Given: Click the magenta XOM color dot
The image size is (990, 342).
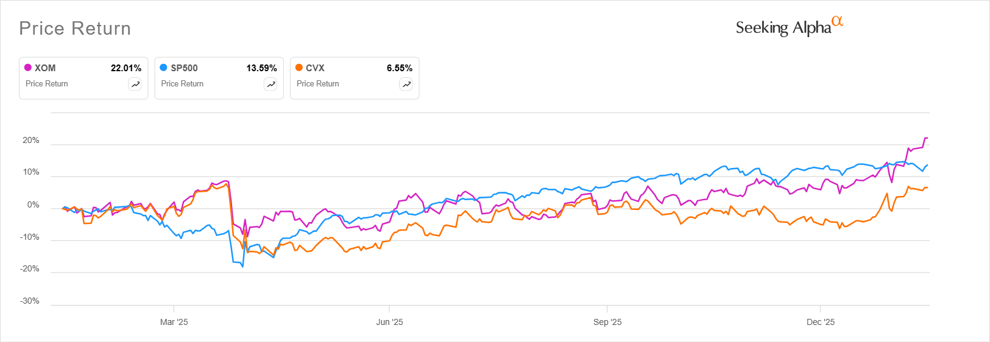Looking at the screenshot, I should (28, 68).
